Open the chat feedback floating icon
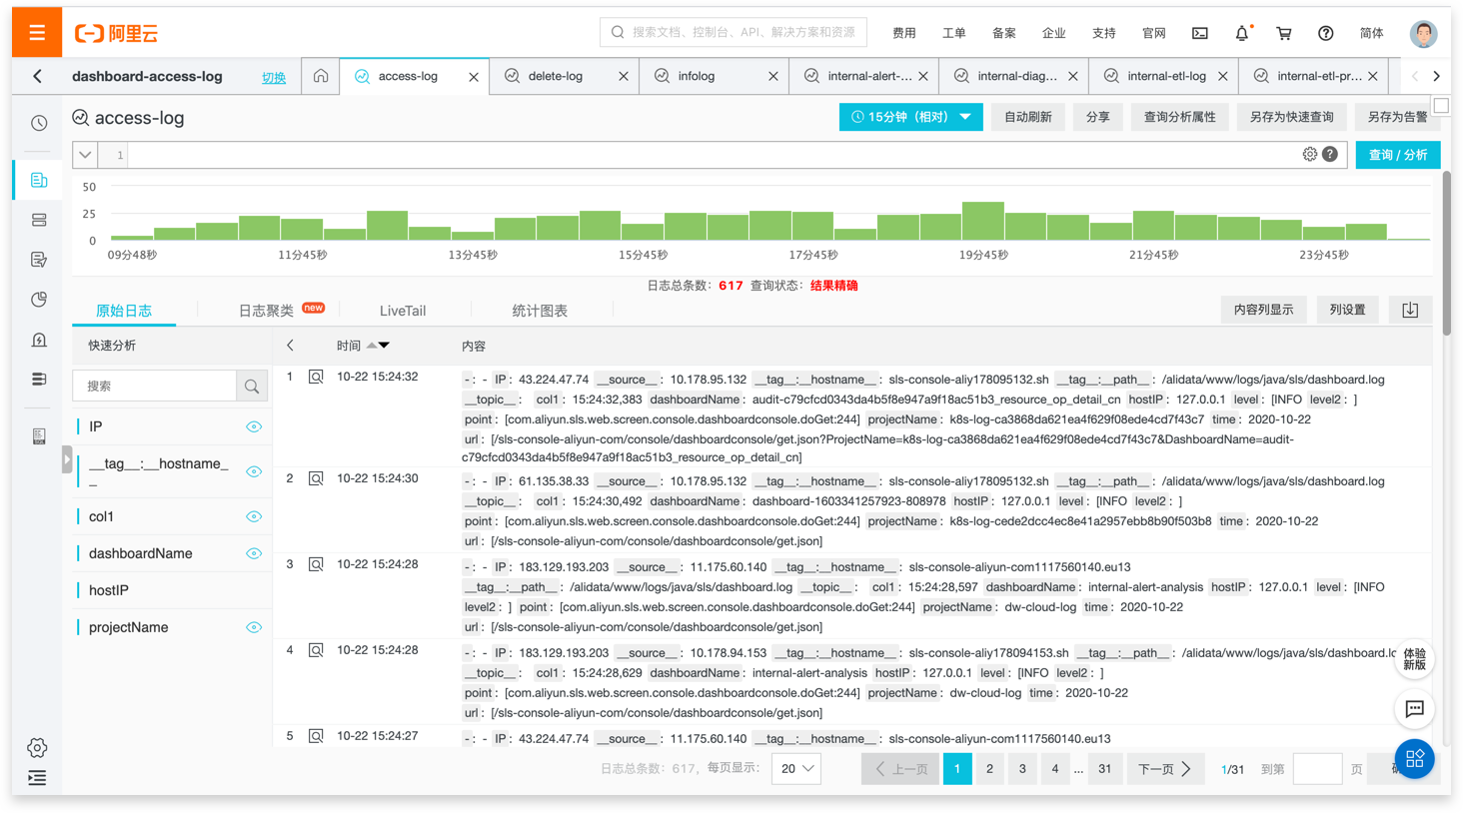The height and width of the screenshot is (813, 1463). tap(1415, 709)
